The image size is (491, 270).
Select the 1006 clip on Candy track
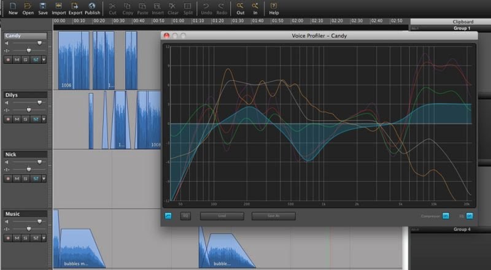pyautogui.click(x=74, y=61)
